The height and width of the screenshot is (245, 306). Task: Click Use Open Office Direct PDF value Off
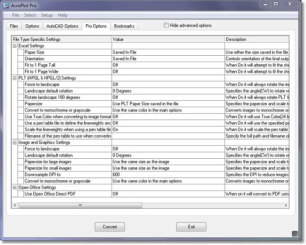168,194
